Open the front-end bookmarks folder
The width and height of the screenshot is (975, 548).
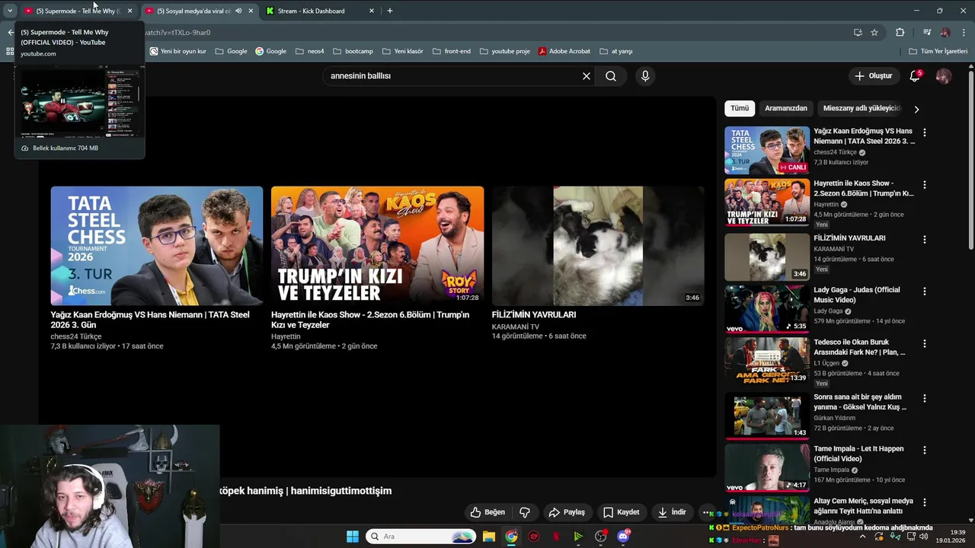(451, 51)
